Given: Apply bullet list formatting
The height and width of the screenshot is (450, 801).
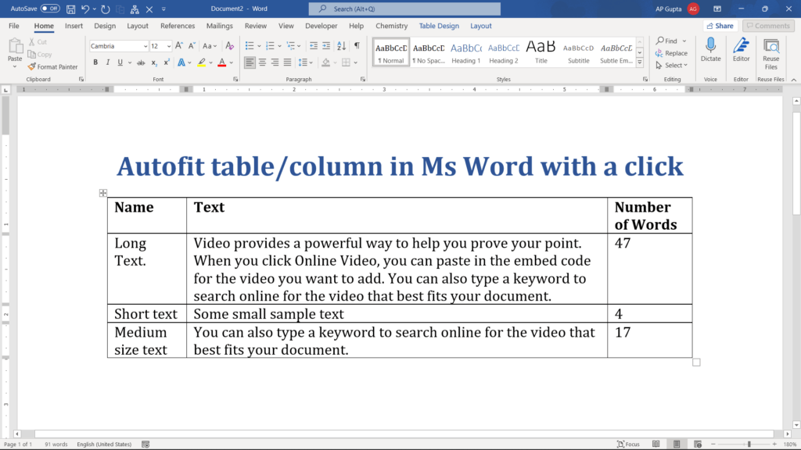Looking at the screenshot, I should tap(251, 45).
